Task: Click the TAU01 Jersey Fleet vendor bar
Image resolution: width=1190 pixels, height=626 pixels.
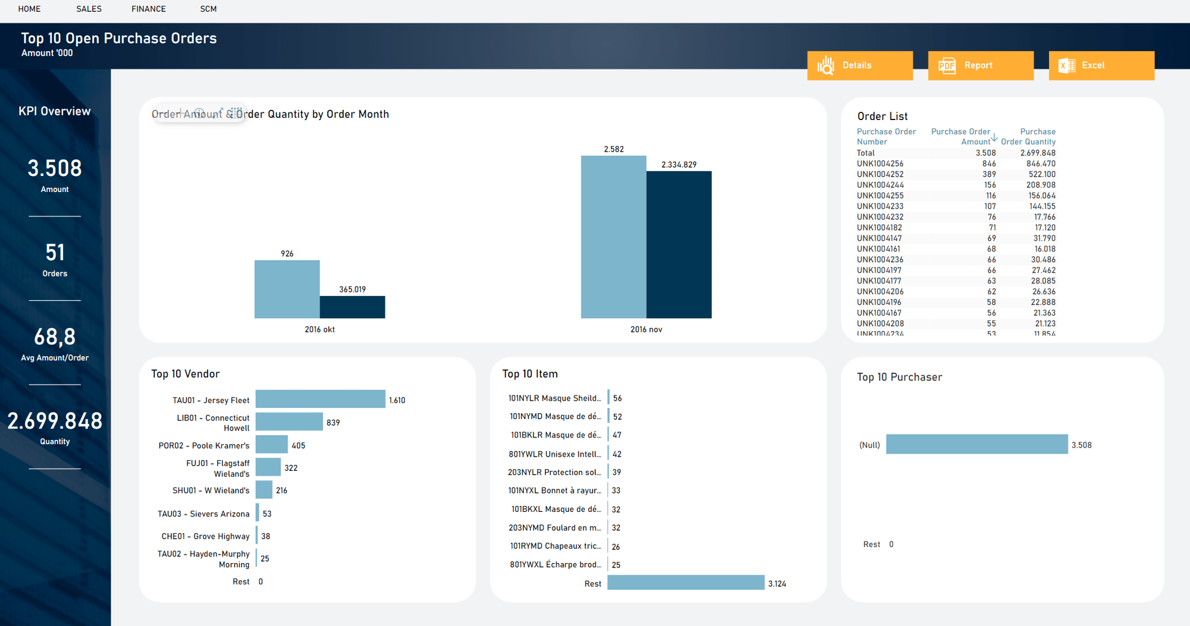Action: 320,399
